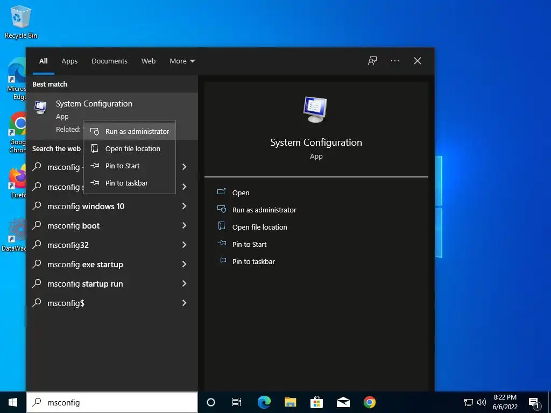The image size is (551, 413).
Task: Click Pin to Start in right pane
Action: click(249, 244)
